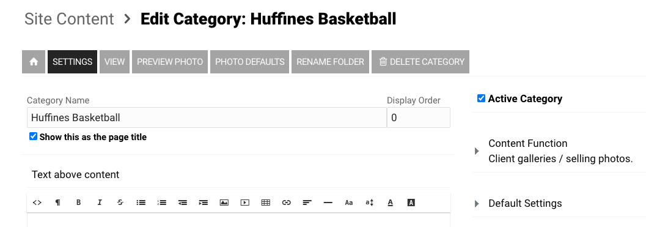Toggle Show this as the page title
The width and height of the screenshot is (646, 227).
coord(34,136)
